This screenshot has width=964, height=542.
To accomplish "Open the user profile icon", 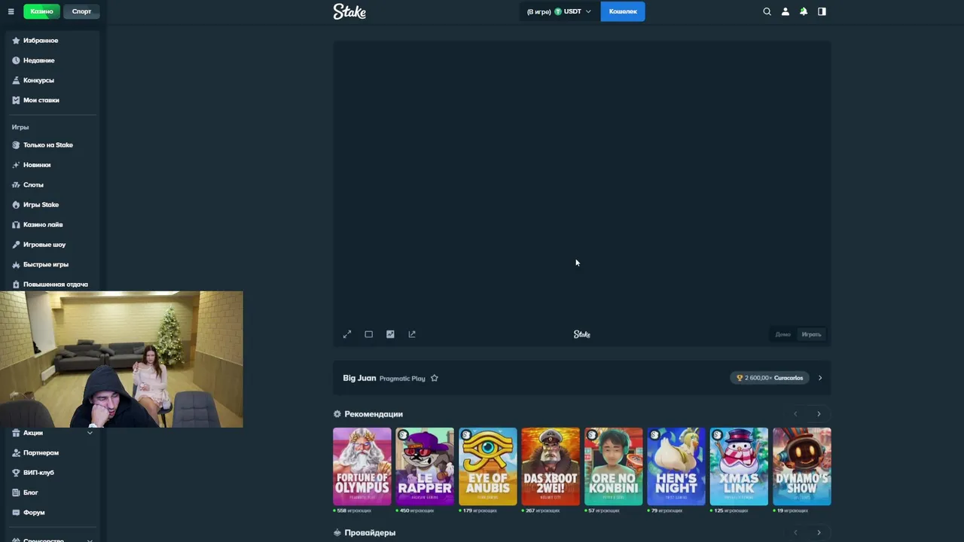I will pos(786,11).
